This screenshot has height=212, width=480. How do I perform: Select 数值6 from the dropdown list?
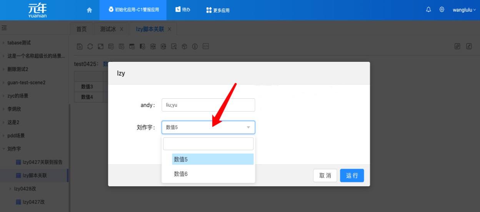181,174
